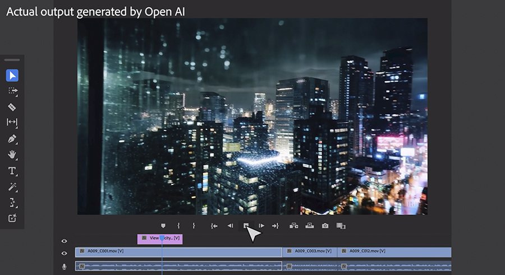The image size is (505, 275).
Task: Click the fx badge on A009_C012.mov
Action: pos(344,251)
